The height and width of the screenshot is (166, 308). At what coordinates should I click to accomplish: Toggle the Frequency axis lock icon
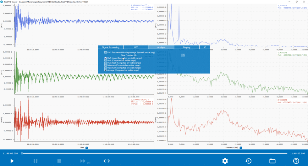(x=240, y=147)
